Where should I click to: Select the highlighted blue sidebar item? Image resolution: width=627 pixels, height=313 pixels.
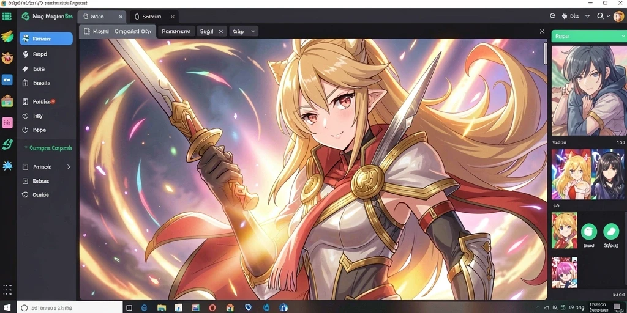(46, 39)
